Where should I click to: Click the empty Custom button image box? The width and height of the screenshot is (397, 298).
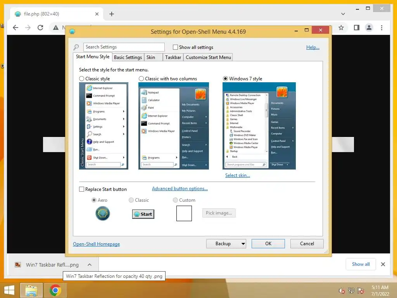(184, 213)
